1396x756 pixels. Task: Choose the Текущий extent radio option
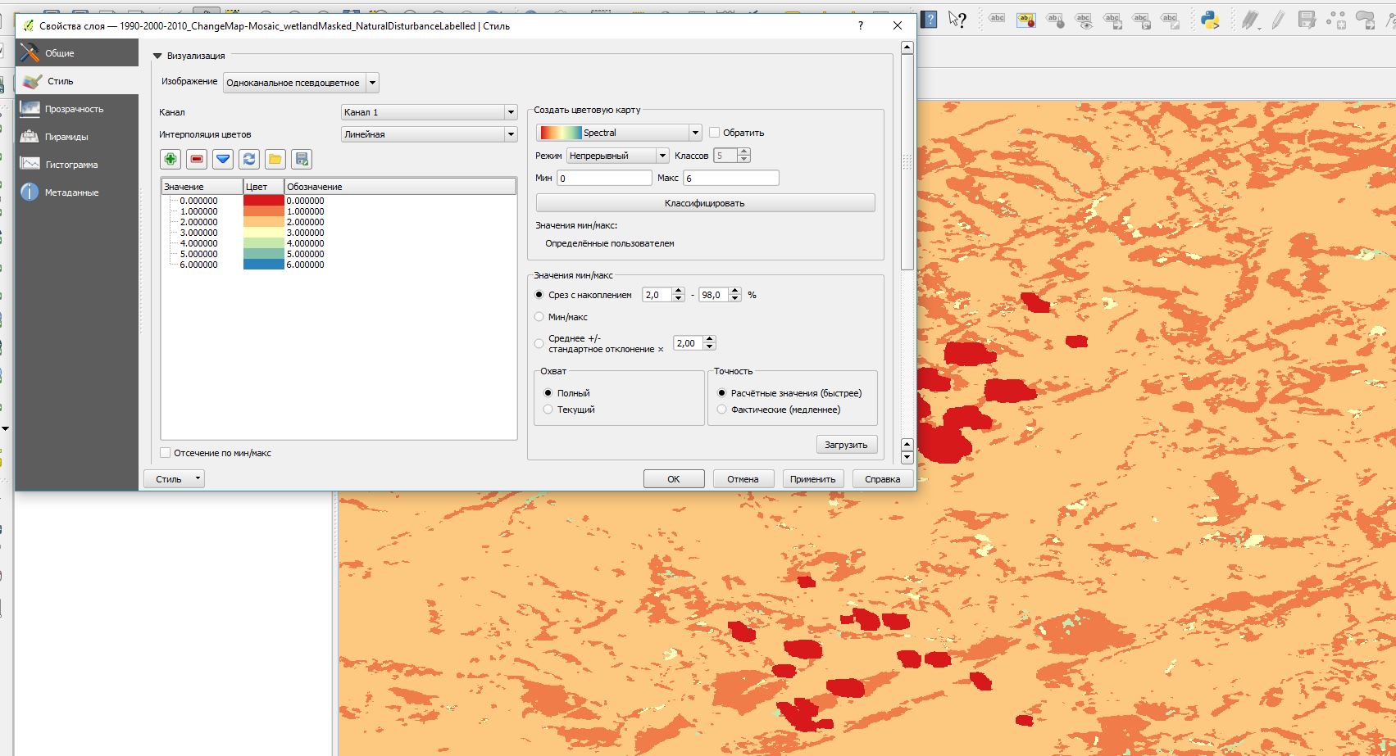548,410
